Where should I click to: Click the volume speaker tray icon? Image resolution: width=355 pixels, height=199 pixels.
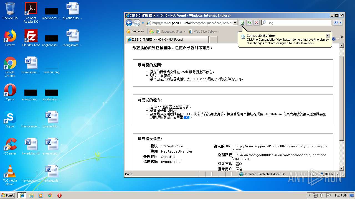pos(322,195)
